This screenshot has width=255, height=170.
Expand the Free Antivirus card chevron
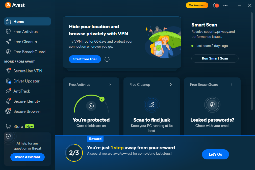click(110, 84)
